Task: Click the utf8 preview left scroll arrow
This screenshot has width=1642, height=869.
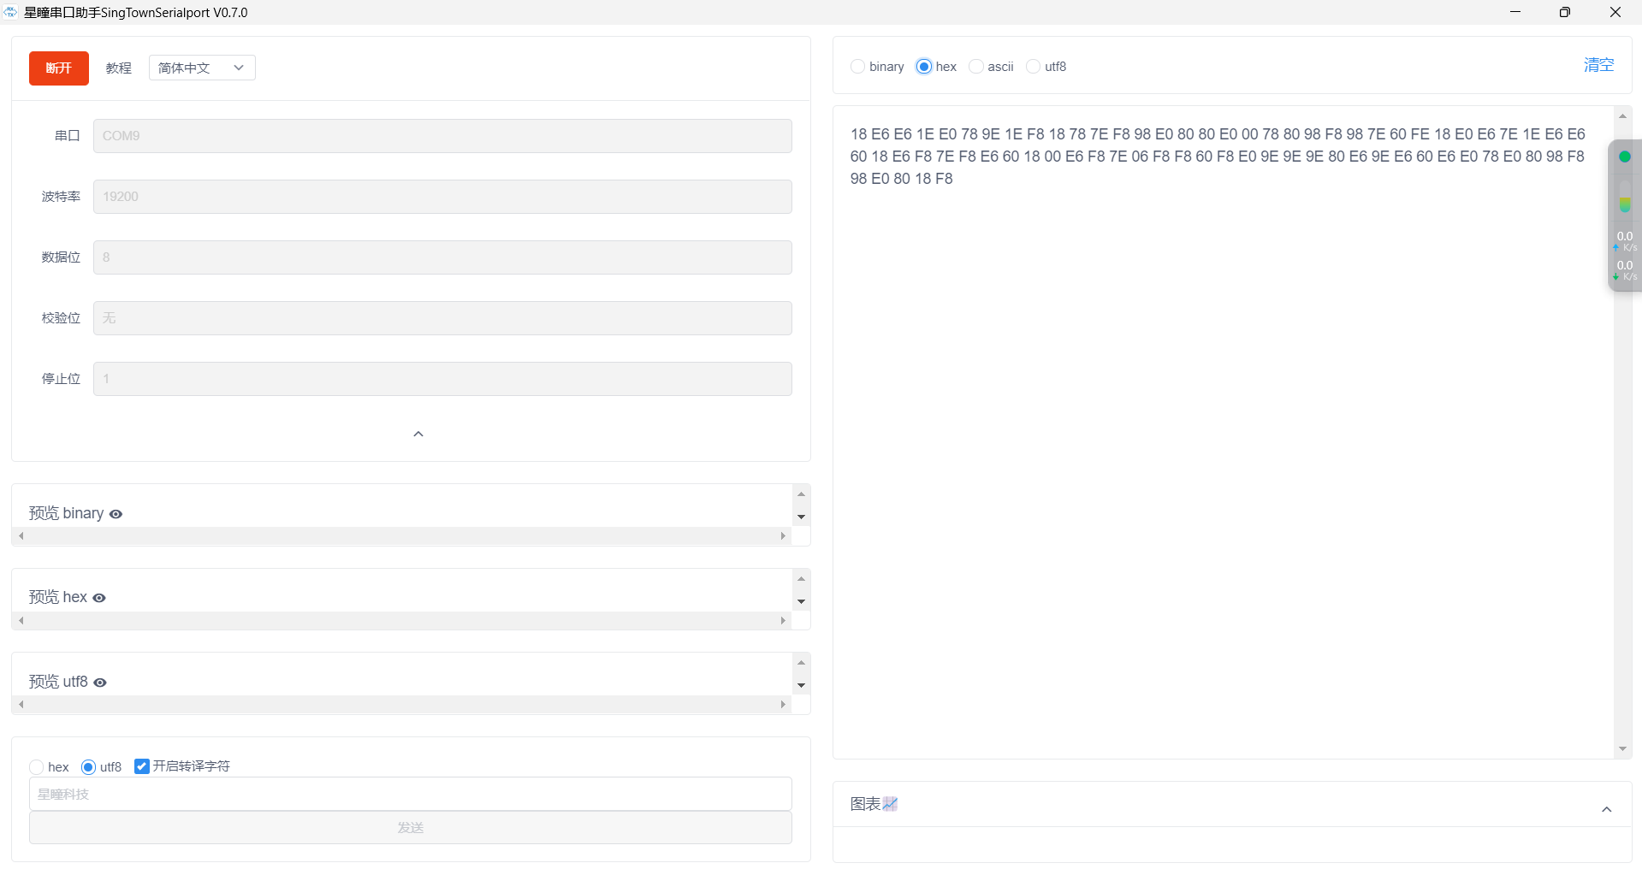Action: click(x=21, y=705)
